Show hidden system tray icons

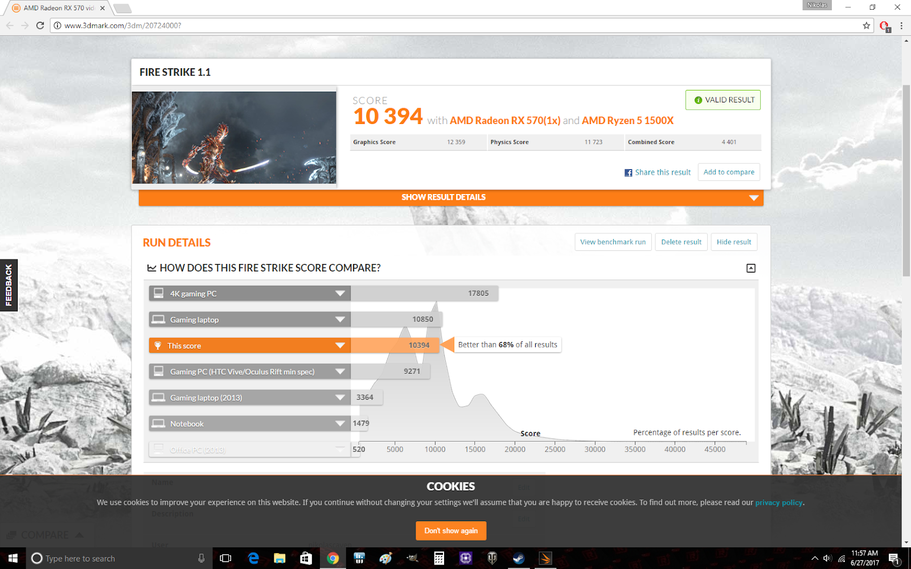(x=814, y=558)
